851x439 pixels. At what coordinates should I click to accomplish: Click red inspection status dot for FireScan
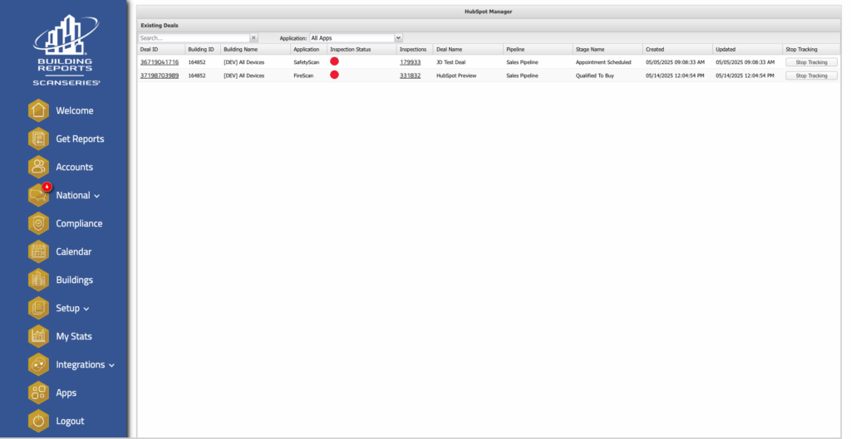pos(334,75)
